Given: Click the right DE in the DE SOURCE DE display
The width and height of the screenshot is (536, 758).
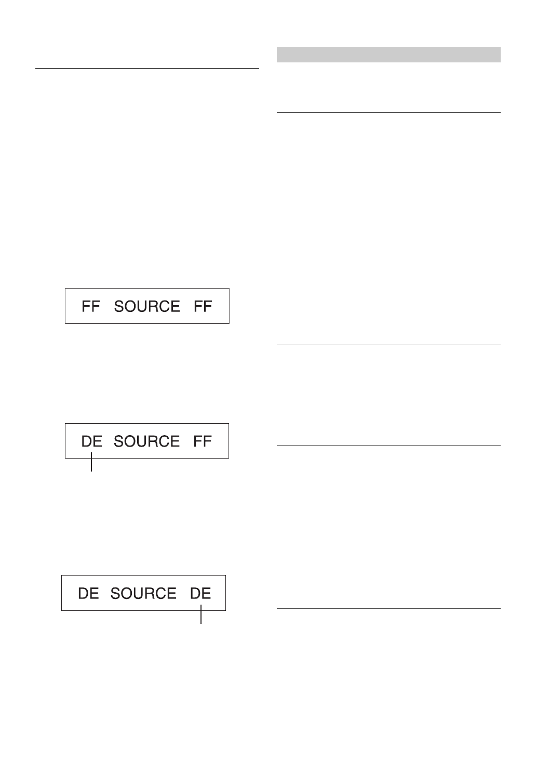Looking at the screenshot, I should click(200, 593).
